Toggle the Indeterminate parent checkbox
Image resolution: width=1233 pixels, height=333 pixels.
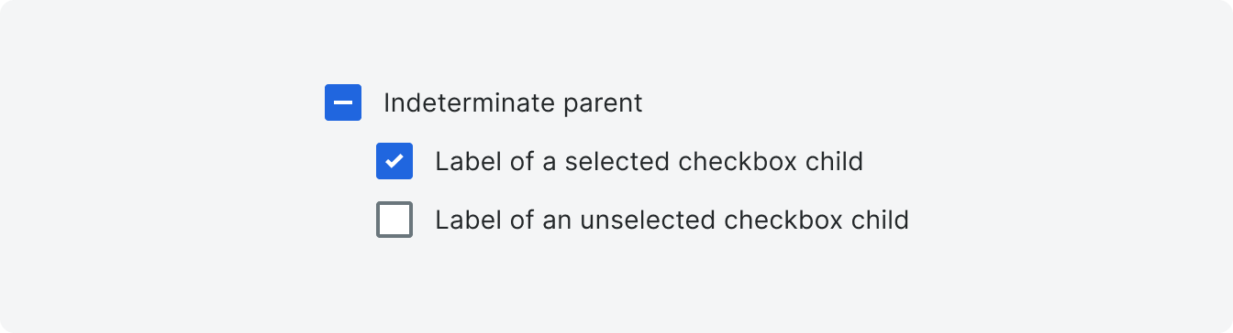point(343,102)
